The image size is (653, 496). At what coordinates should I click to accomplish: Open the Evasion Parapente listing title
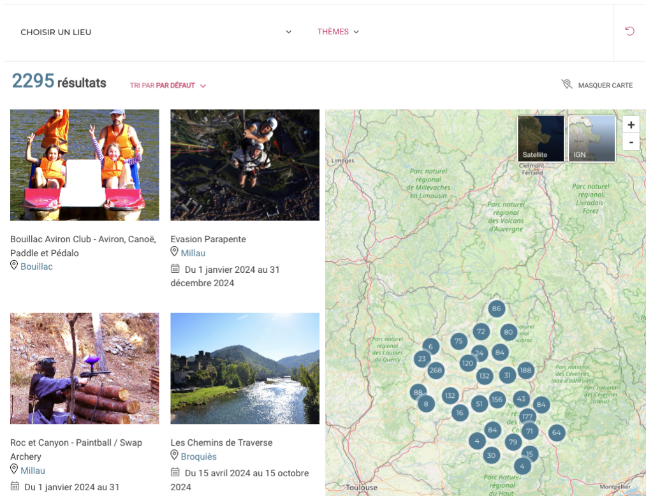pos(208,239)
